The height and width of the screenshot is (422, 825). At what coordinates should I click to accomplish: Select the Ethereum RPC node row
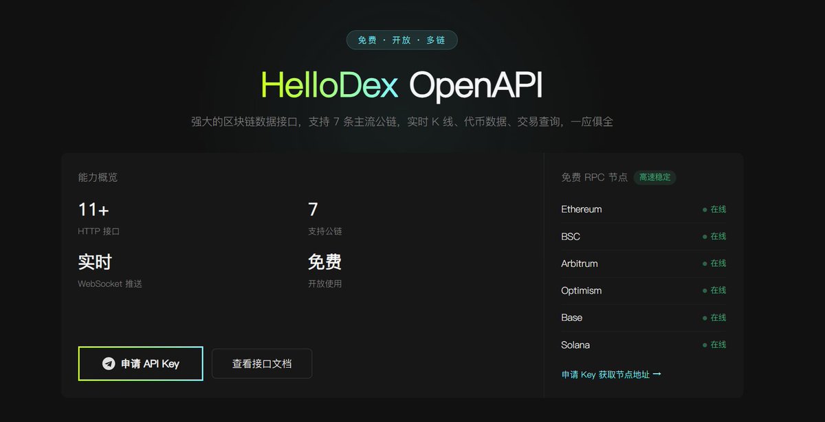[x=643, y=209]
